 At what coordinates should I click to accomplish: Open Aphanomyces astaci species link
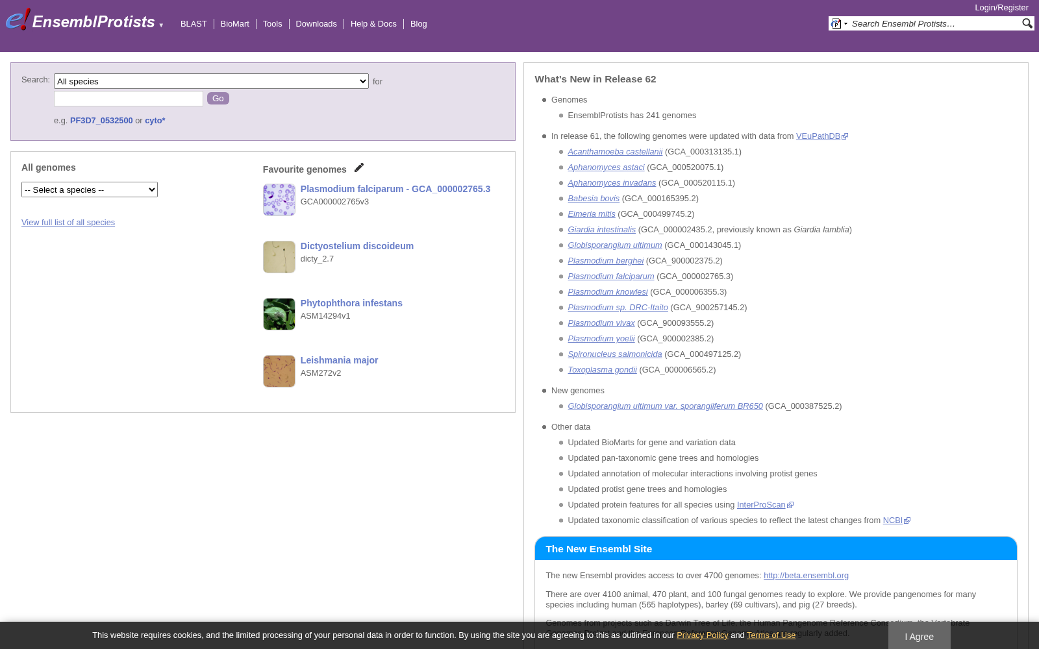[x=606, y=167]
